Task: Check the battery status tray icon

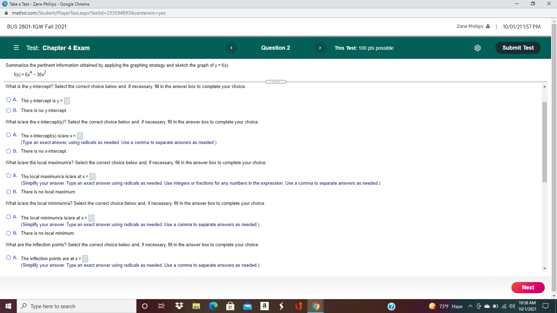Action: pos(495,306)
